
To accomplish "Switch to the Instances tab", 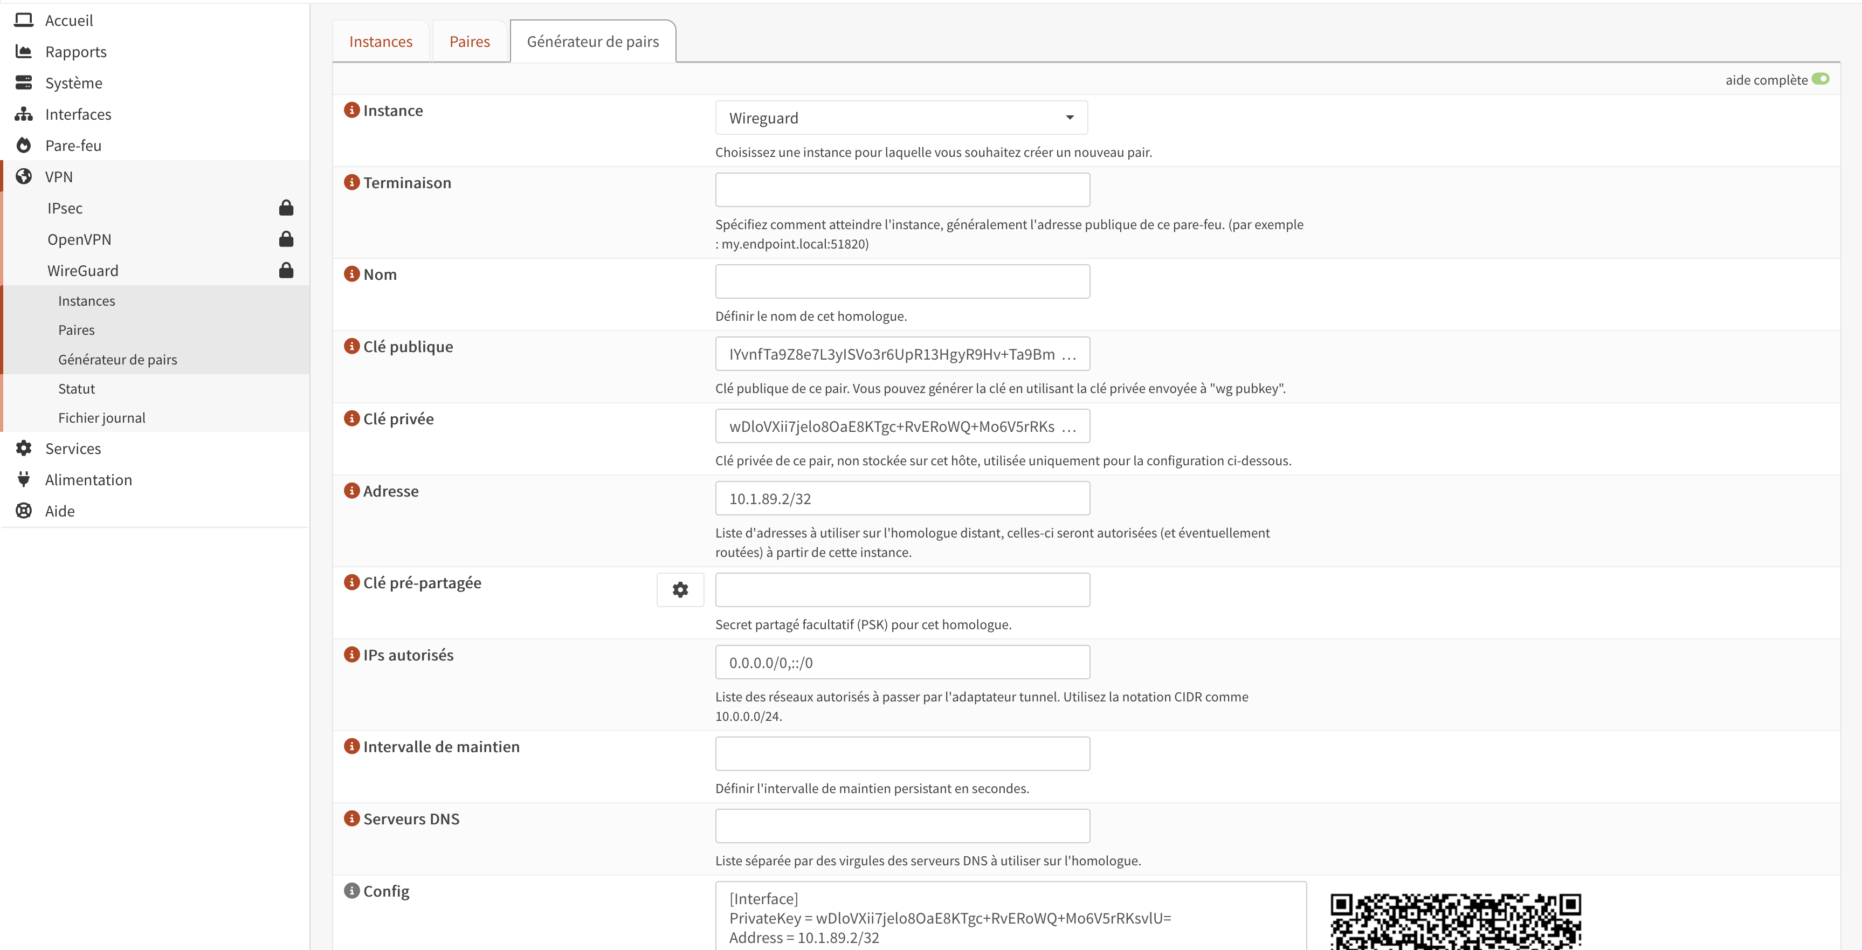I will (380, 42).
